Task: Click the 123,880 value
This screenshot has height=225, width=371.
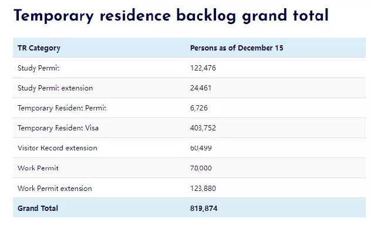Action: point(203,189)
